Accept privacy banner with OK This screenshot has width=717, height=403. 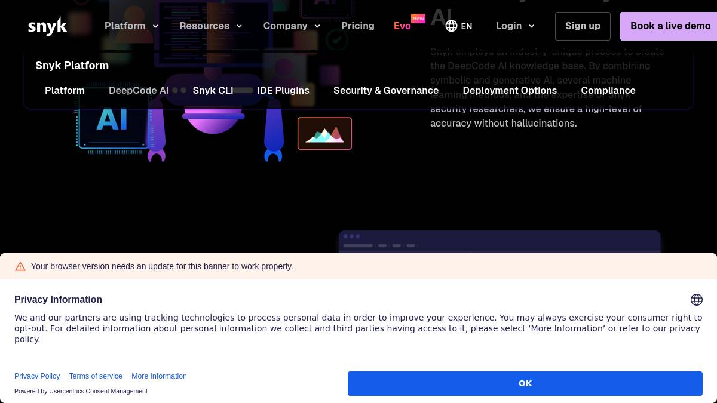(x=525, y=383)
